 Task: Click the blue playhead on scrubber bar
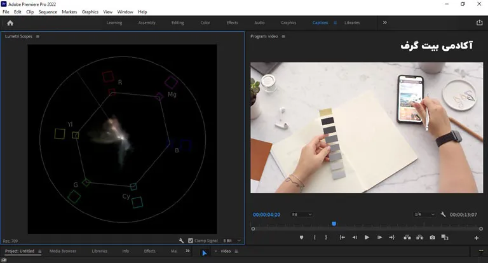click(334, 224)
